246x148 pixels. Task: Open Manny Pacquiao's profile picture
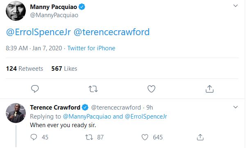click(16, 11)
